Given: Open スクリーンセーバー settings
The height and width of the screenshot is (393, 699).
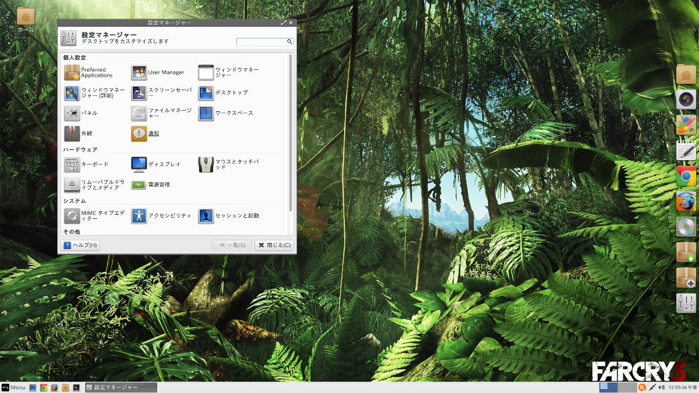Looking at the screenshot, I should [162, 93].
